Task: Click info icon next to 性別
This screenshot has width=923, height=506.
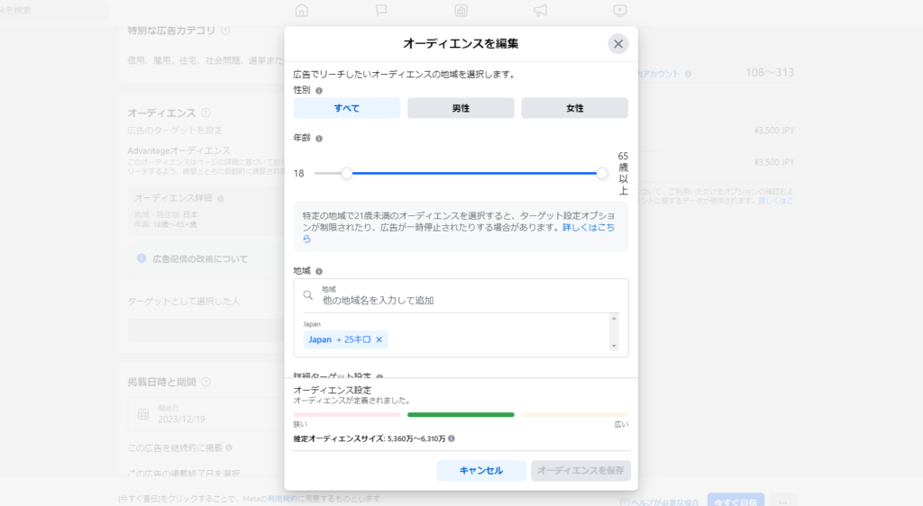Action: [x=319, y=91]
